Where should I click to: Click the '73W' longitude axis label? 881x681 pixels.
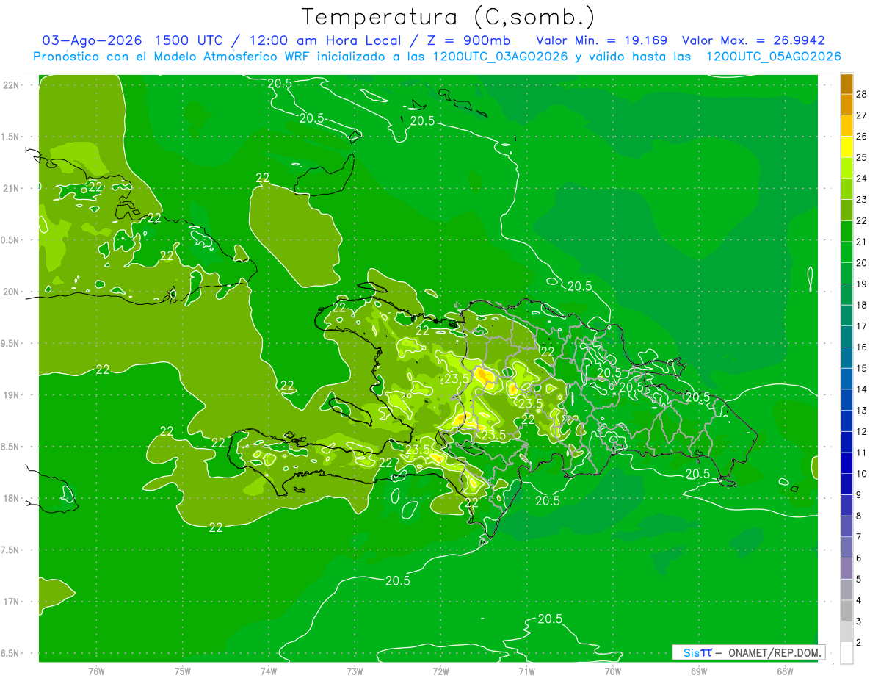point(355,671)
